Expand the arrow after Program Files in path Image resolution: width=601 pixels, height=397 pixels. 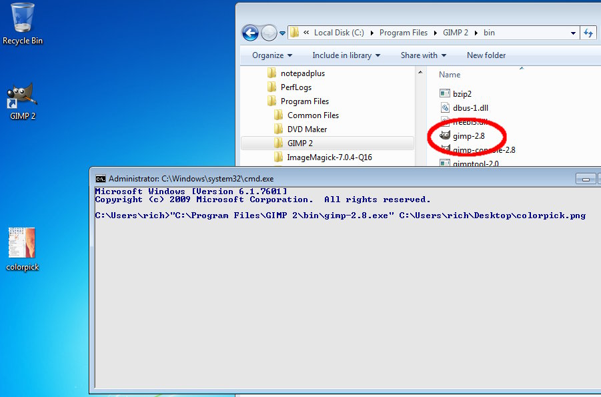point(436,33)
